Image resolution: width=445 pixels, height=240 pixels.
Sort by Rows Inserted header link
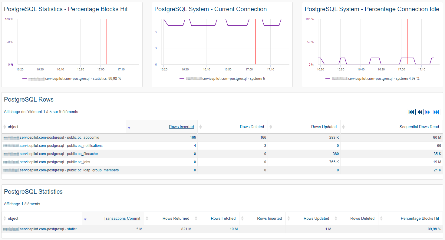click(181, 127)
